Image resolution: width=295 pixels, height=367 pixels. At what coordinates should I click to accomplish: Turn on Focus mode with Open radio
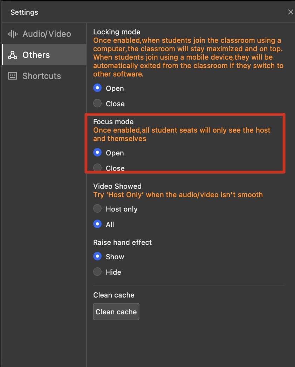point(97,153)
